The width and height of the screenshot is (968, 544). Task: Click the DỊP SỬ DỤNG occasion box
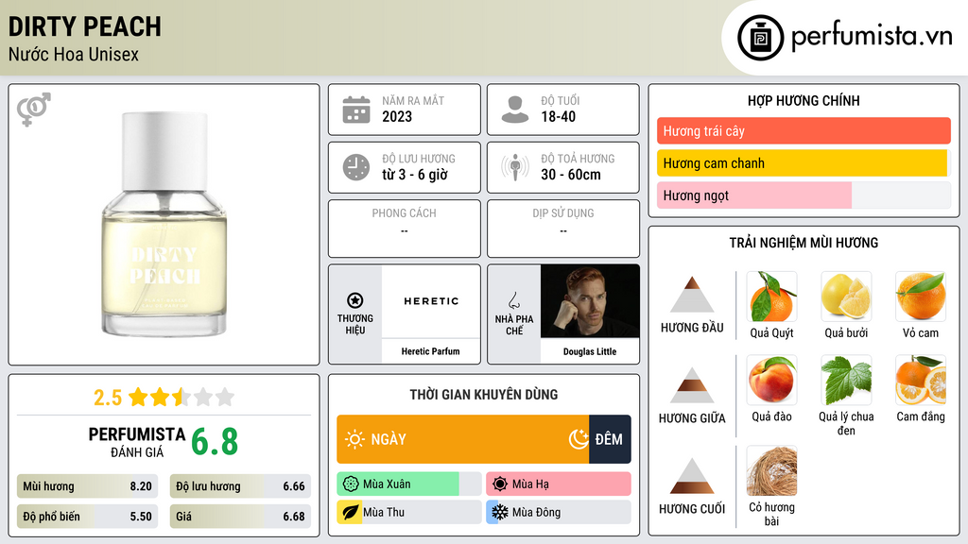click(x=563, y=229)
